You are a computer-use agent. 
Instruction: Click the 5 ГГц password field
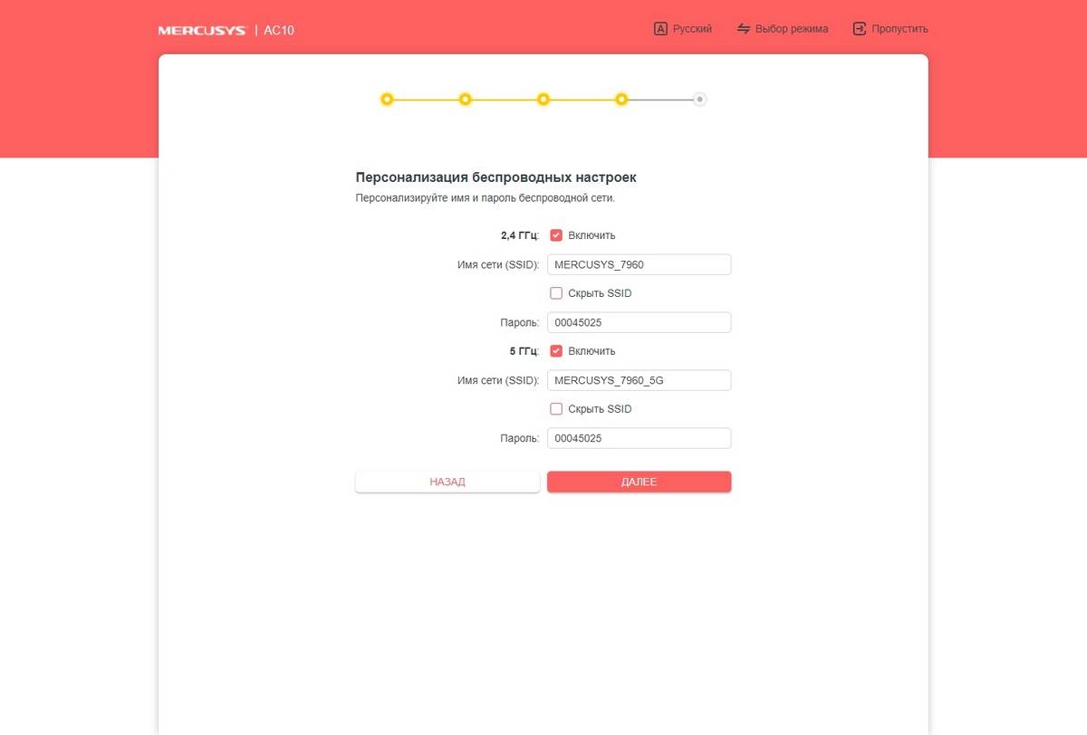pyautogui.click(x=639, y=438)
